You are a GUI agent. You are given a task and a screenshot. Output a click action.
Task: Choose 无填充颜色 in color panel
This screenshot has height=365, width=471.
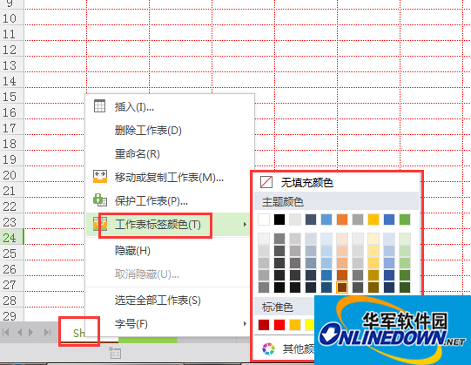coord(307,183)
